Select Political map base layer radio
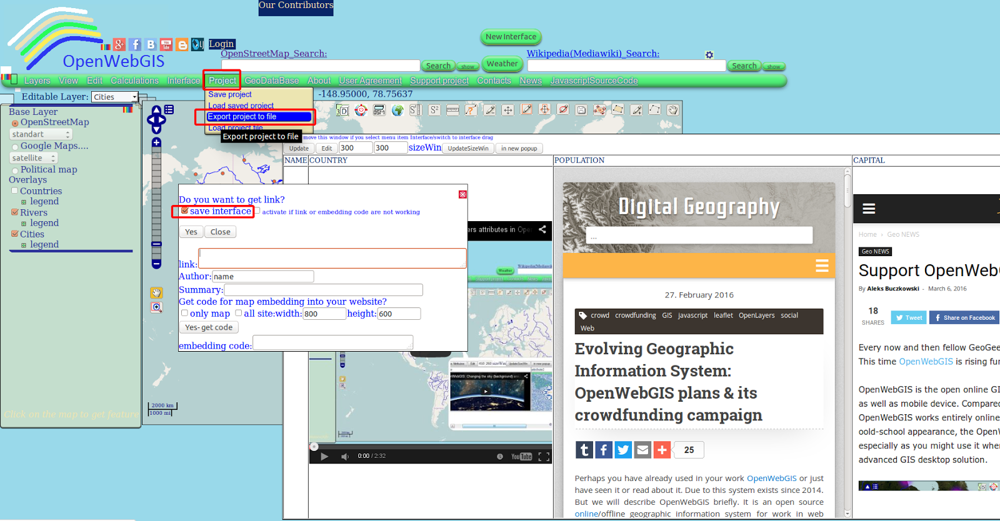 coord(15,171)
